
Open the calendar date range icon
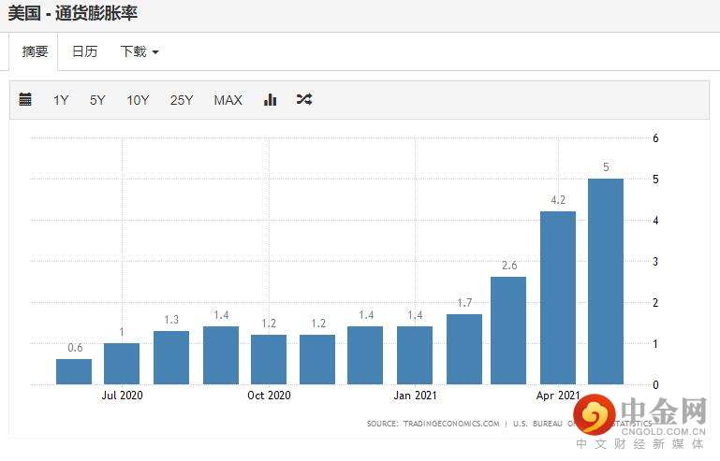point(25,100)
